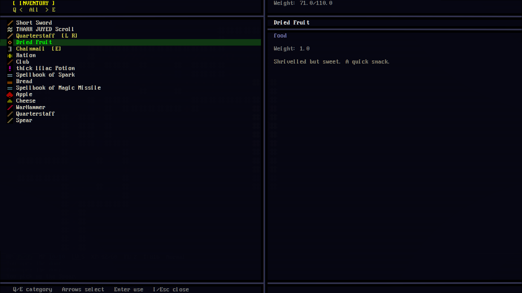Click the All category filter label
The width and height of the screenshot is (522, 293).
pos(34,10)
